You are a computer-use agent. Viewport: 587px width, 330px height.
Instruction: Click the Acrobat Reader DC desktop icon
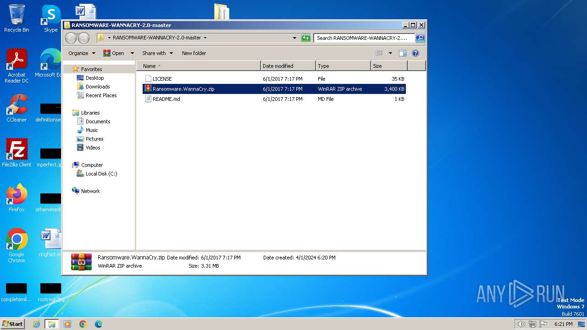(17, 66)
